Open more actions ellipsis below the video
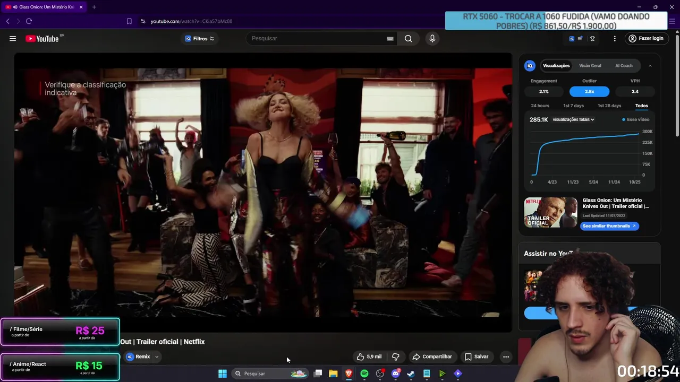The width and height of the screenshot is (680, 382). tap(506, 357)
